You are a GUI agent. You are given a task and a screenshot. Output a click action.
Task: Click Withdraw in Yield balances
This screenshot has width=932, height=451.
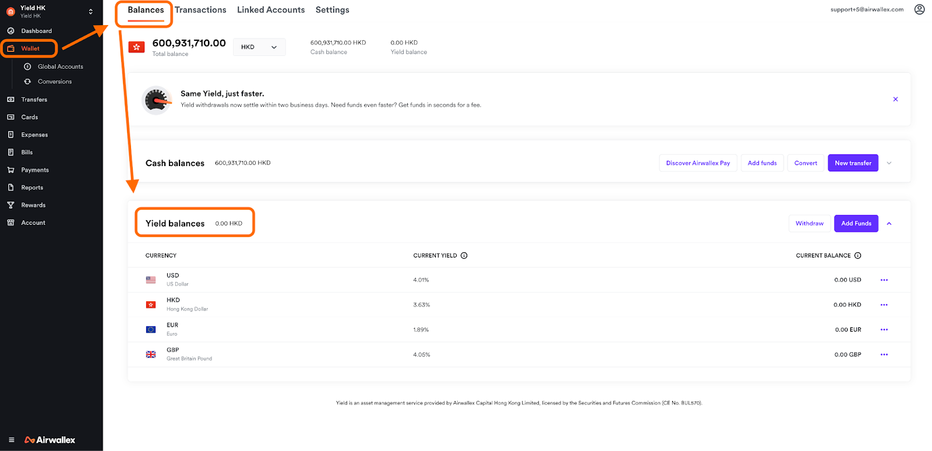[809, 224]
